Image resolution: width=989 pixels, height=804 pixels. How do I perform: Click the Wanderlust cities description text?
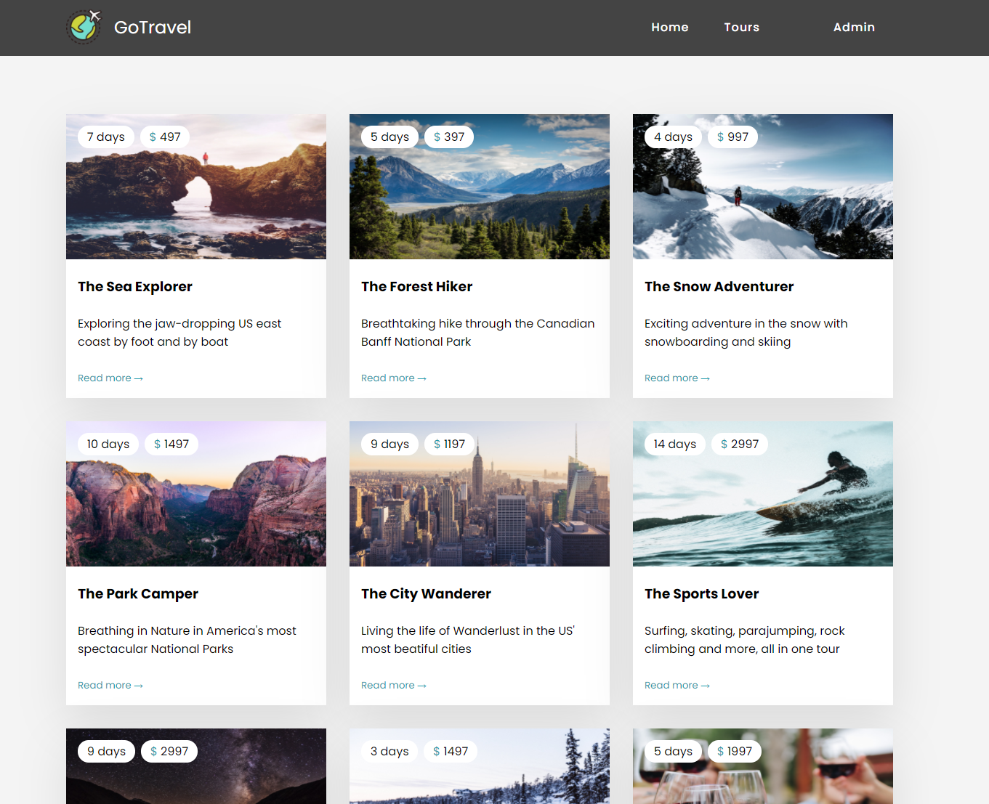[x=468, y=640]
